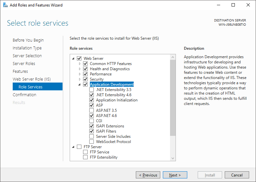Viewport: 256px width, 182px height.
Task: Switch to the Features step
Action: (x=20, y=71)
